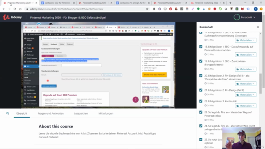Open Materialien dropdown for lecture 18
This screenshot has height=149, width=265.
pos(246,55)
